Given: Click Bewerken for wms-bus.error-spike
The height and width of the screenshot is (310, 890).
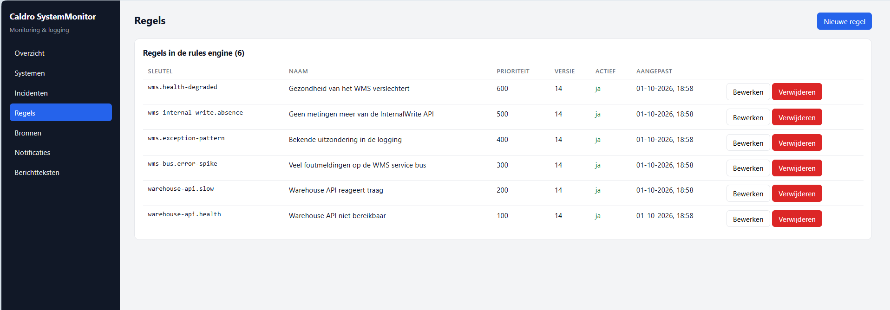Looking at the screenshot, I should click(x=748, y=168).
